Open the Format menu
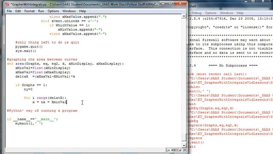 coord(29,11)
